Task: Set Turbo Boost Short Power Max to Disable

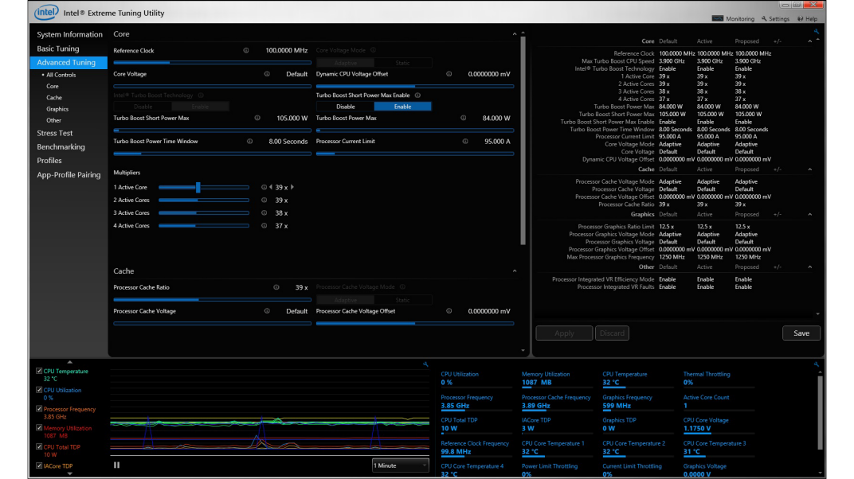Action: click(x=346, y=107)
